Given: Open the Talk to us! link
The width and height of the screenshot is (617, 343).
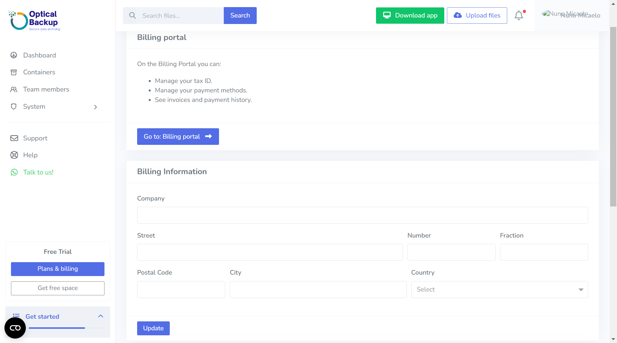Looking at the screenshot, I should tap(38, 172).
